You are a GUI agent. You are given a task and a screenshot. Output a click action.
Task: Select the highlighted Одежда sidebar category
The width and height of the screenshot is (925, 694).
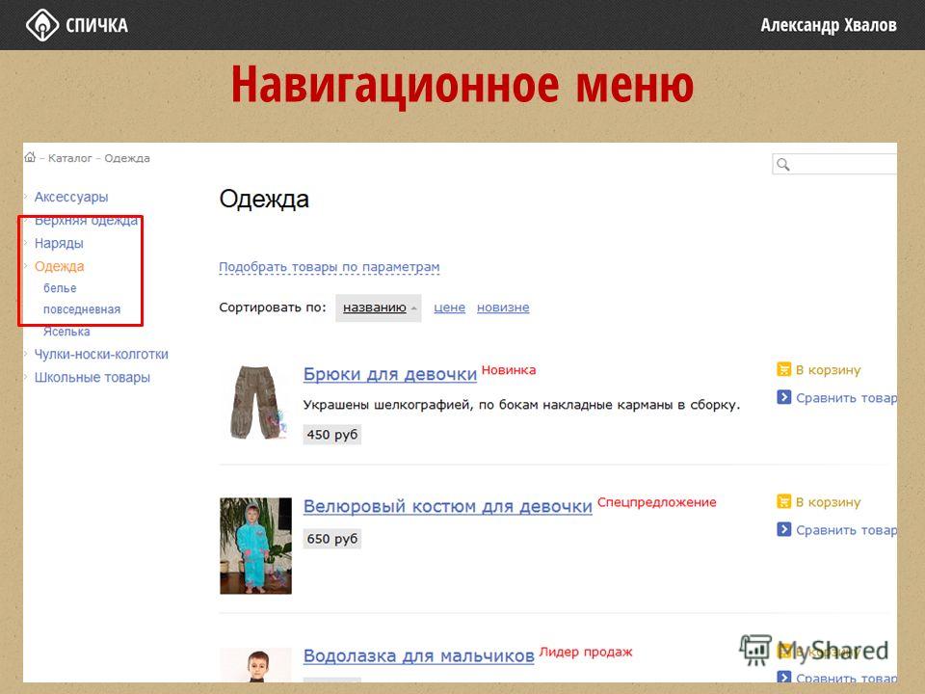pos(59,266)
